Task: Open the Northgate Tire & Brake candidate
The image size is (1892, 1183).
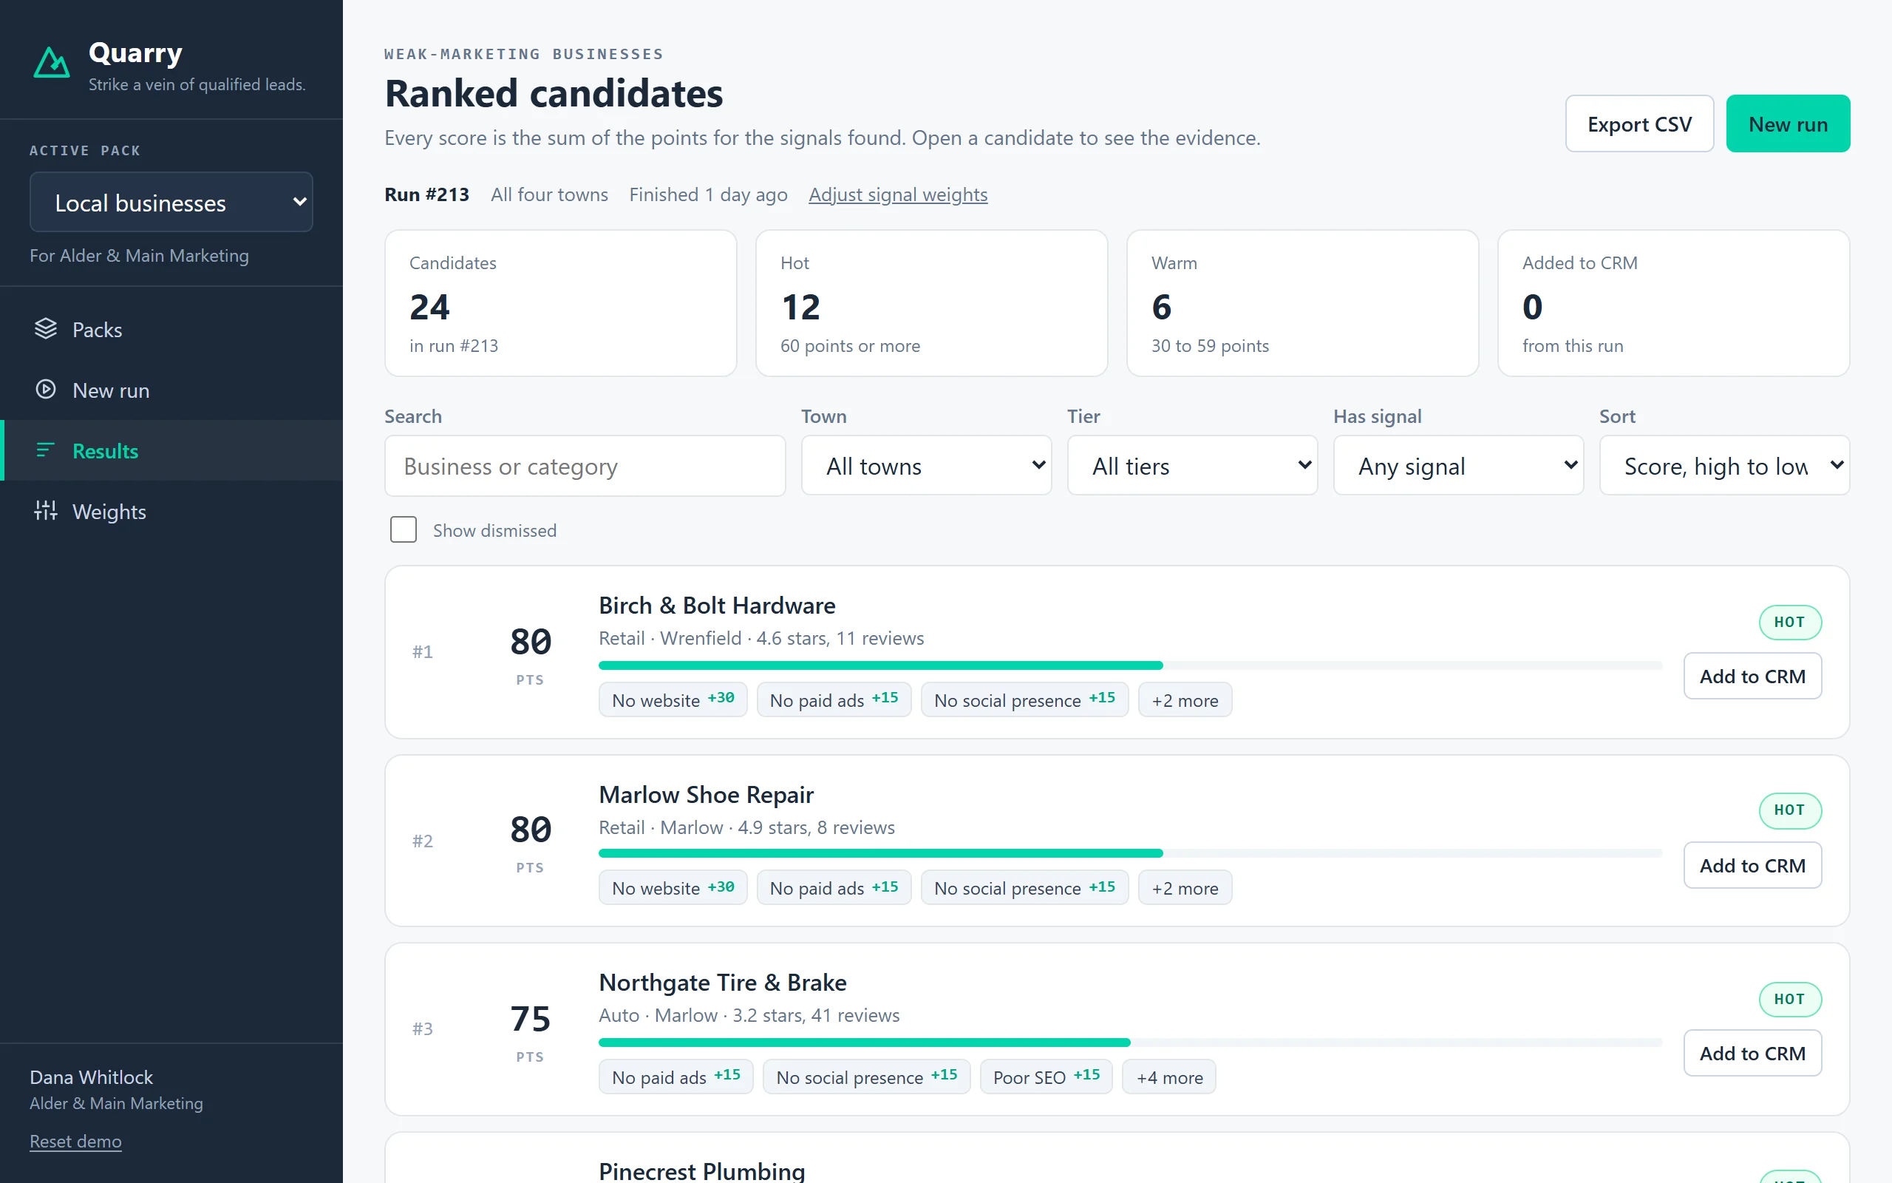Action: pos(722,982)
